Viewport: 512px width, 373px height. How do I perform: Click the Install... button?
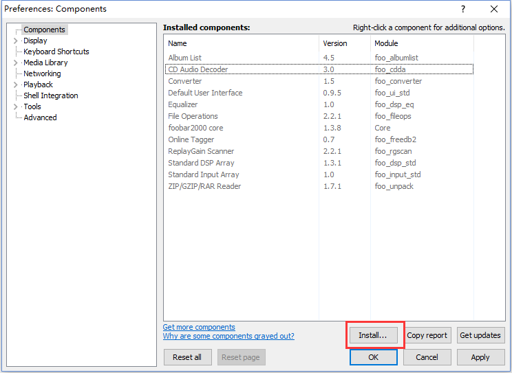373,335
